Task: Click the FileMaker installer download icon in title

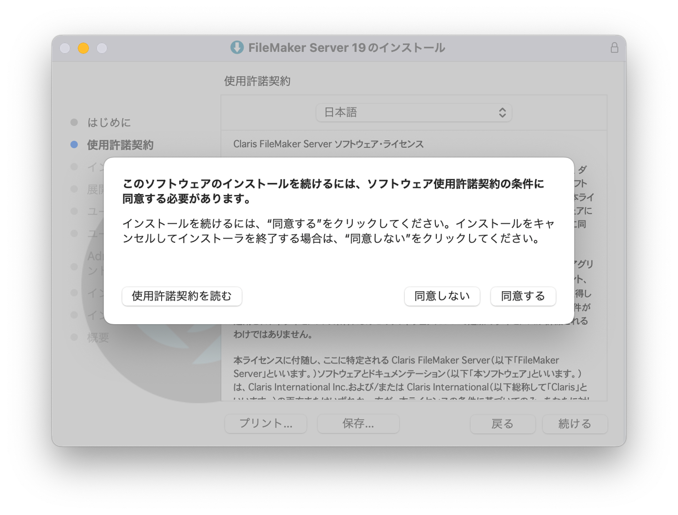Action: [x=237, y=47]
